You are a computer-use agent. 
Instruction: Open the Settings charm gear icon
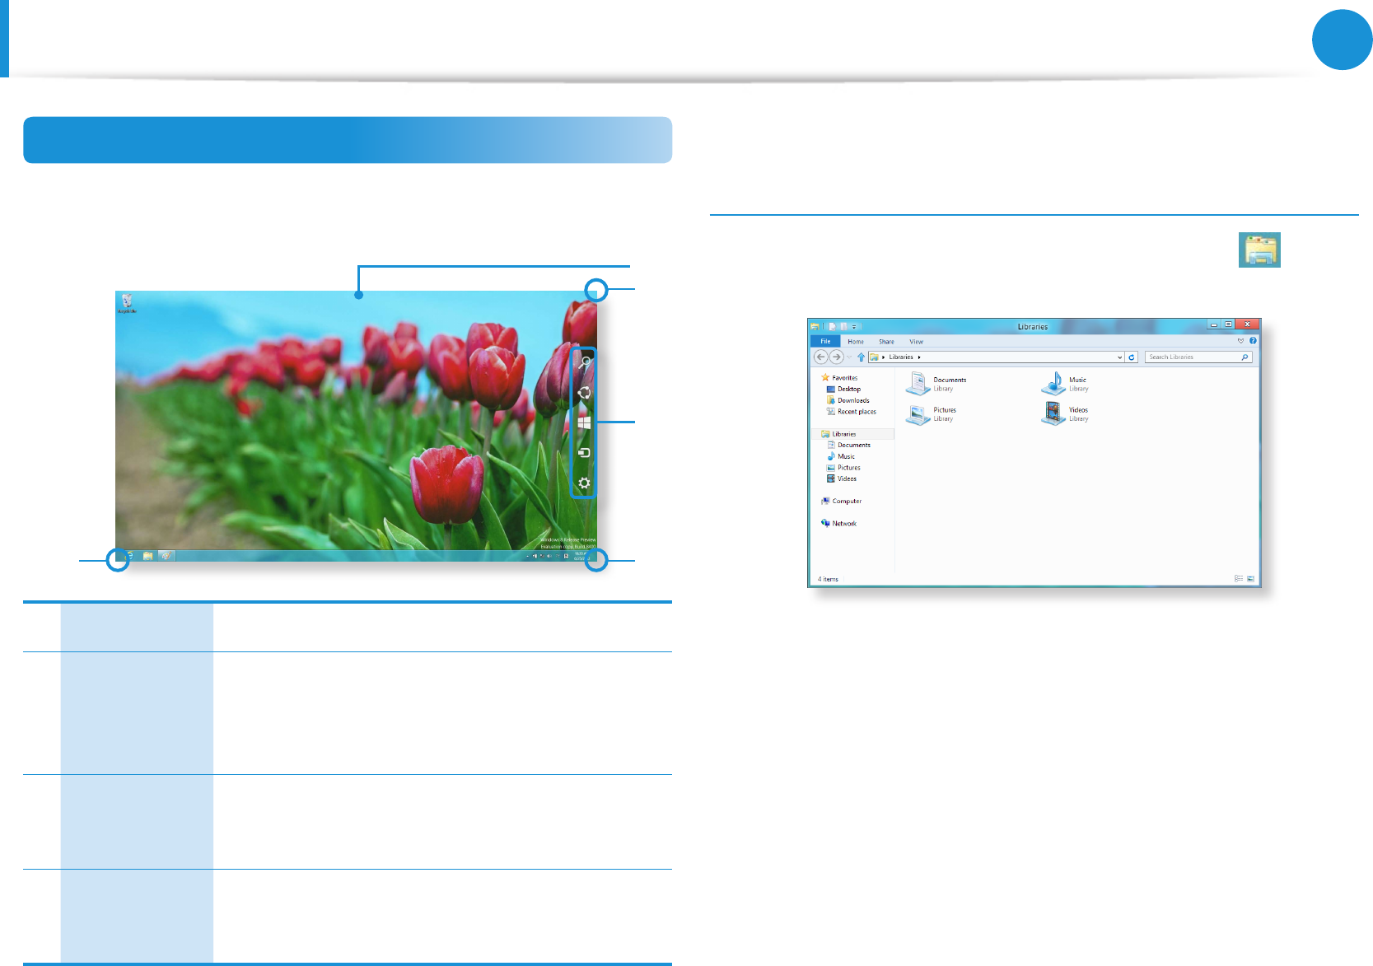coord(584,483)
